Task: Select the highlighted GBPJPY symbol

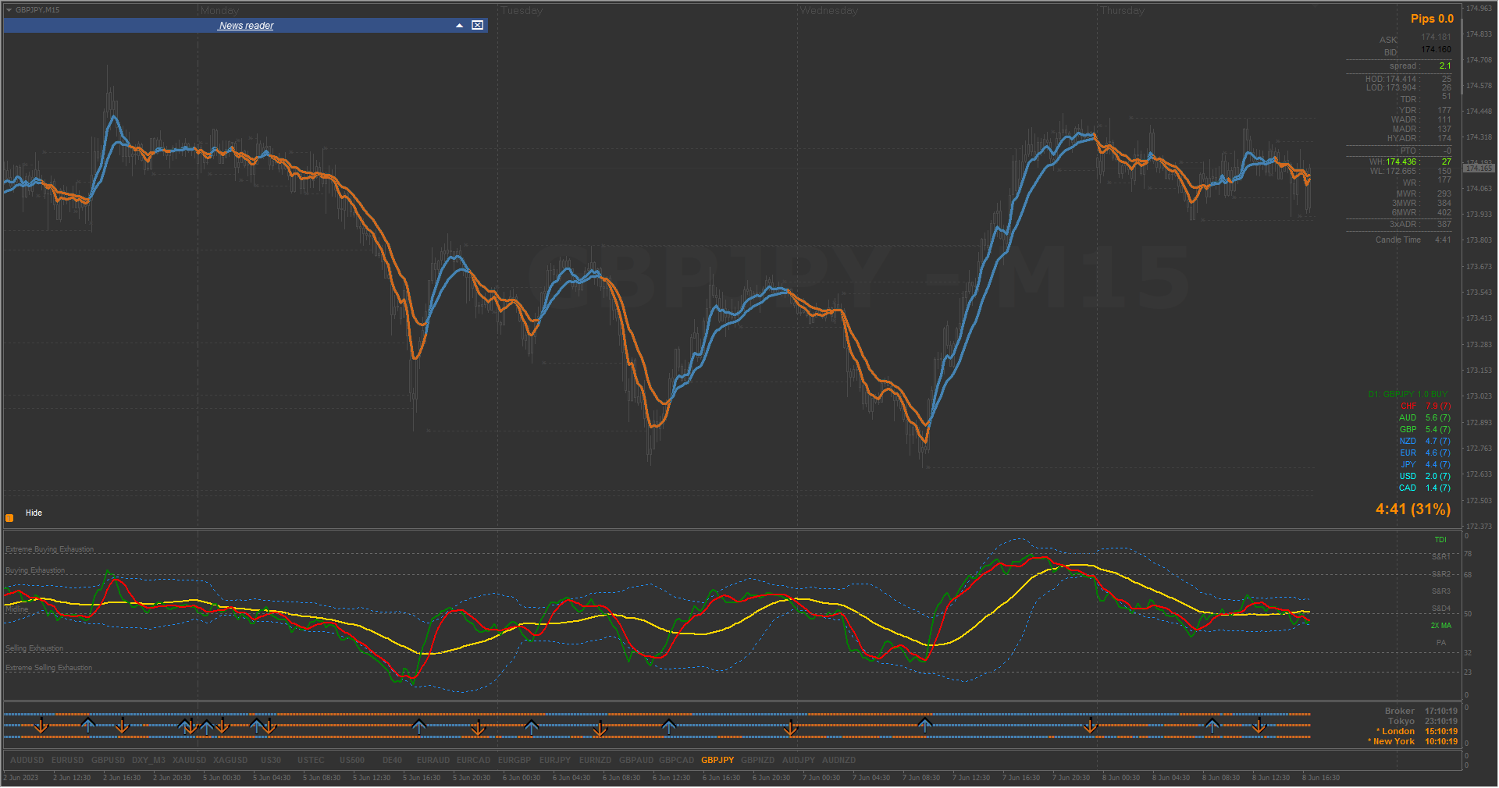Action: tap(717, 760)
